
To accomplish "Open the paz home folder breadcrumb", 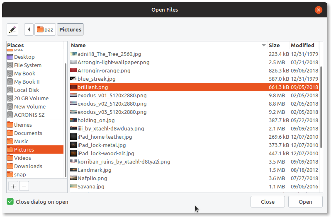I will (x=45, y=29).
